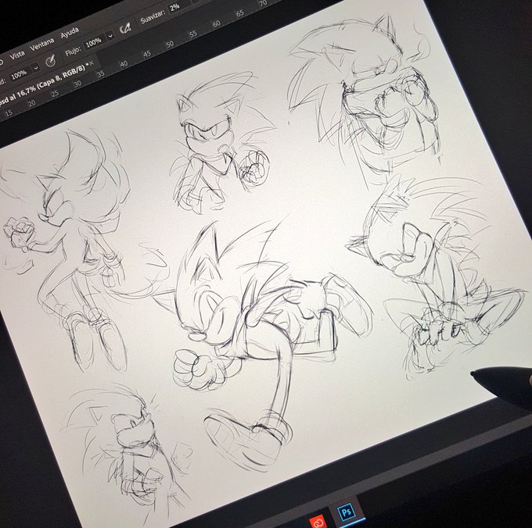
Task: Open Photoshop from the taskbar
Action: click(x=346, y=512)
